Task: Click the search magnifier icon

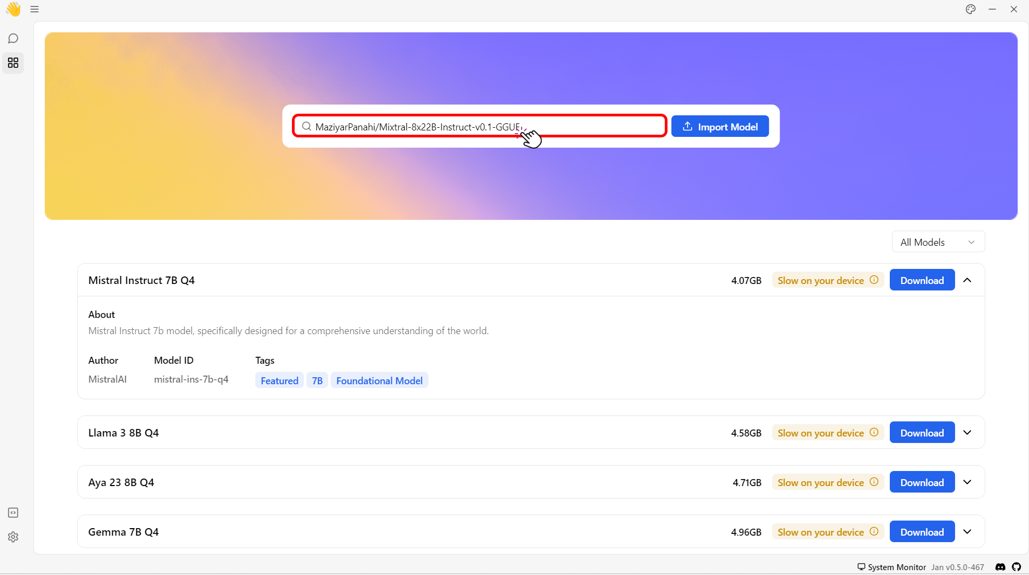Action: tap(306, 127)
